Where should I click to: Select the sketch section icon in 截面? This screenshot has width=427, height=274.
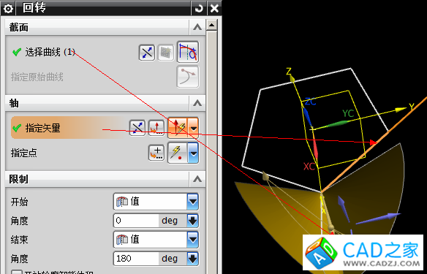165,53
